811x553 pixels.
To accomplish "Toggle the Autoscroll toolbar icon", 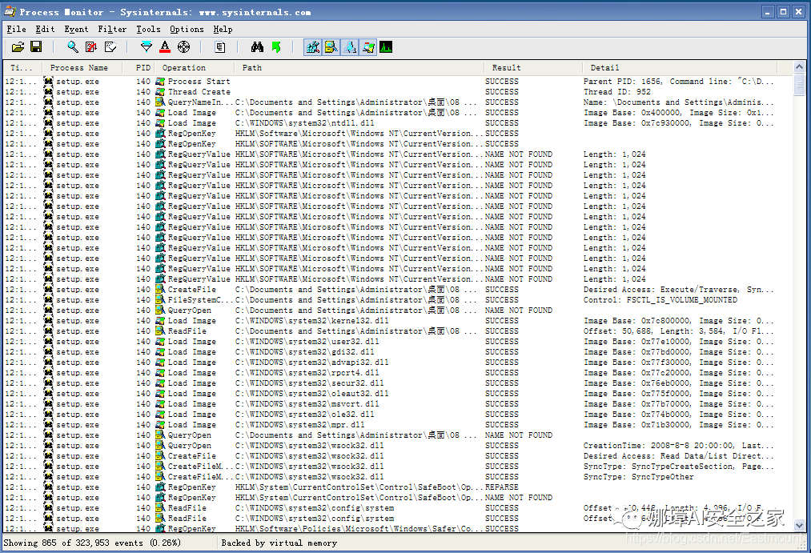I will (x=91, y=47).
